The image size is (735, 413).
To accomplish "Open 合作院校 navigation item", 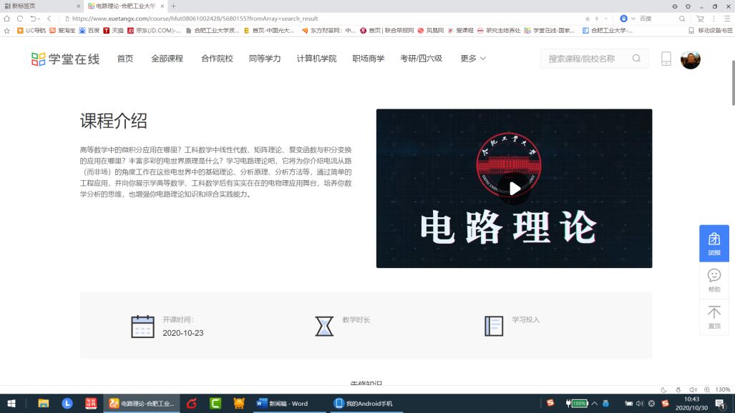I will click(217, 59).
